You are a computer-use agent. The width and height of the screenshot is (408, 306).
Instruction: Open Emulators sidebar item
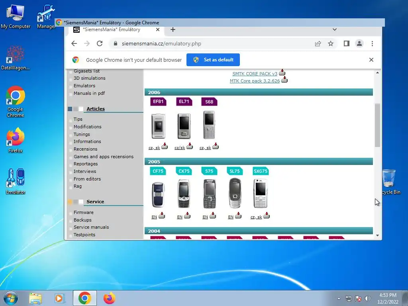pyautogui.click(x=84, y=86)
